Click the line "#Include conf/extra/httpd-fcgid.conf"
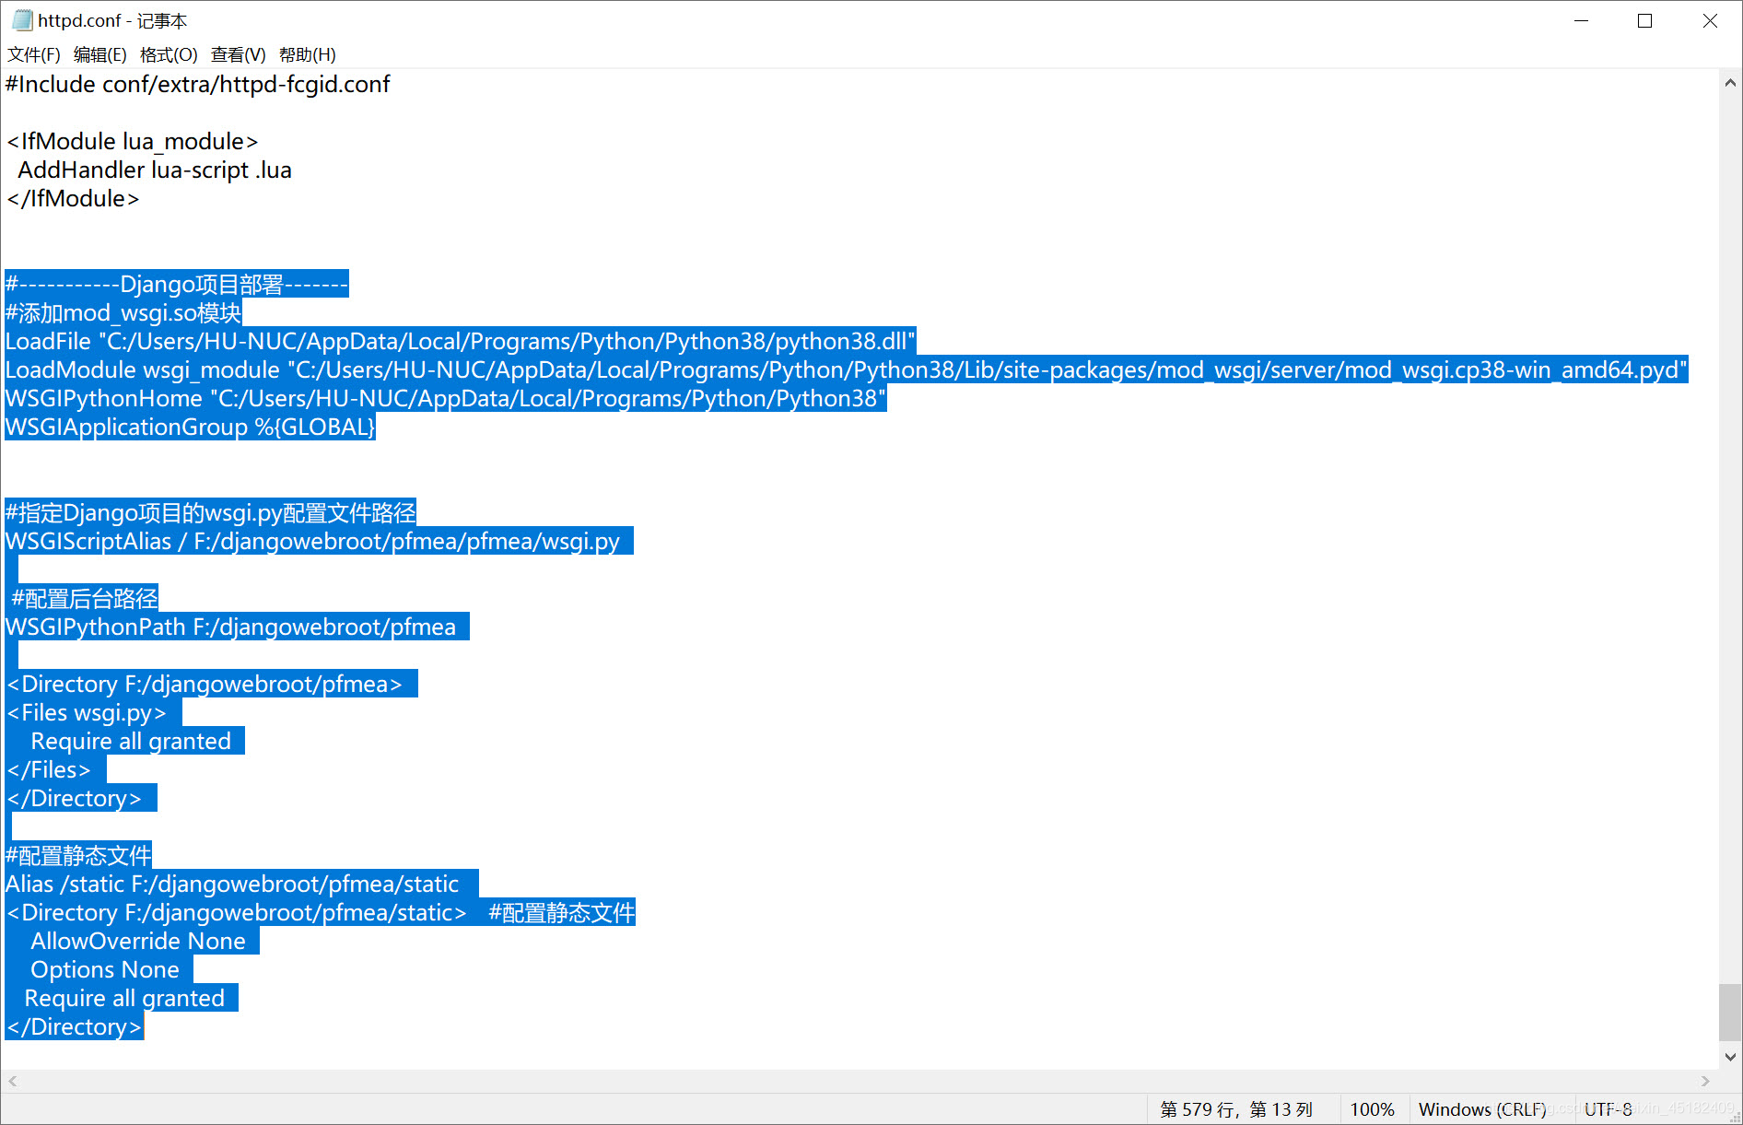The height and width of the screenshot is (1125, 1743). click(x=197, y=85)
